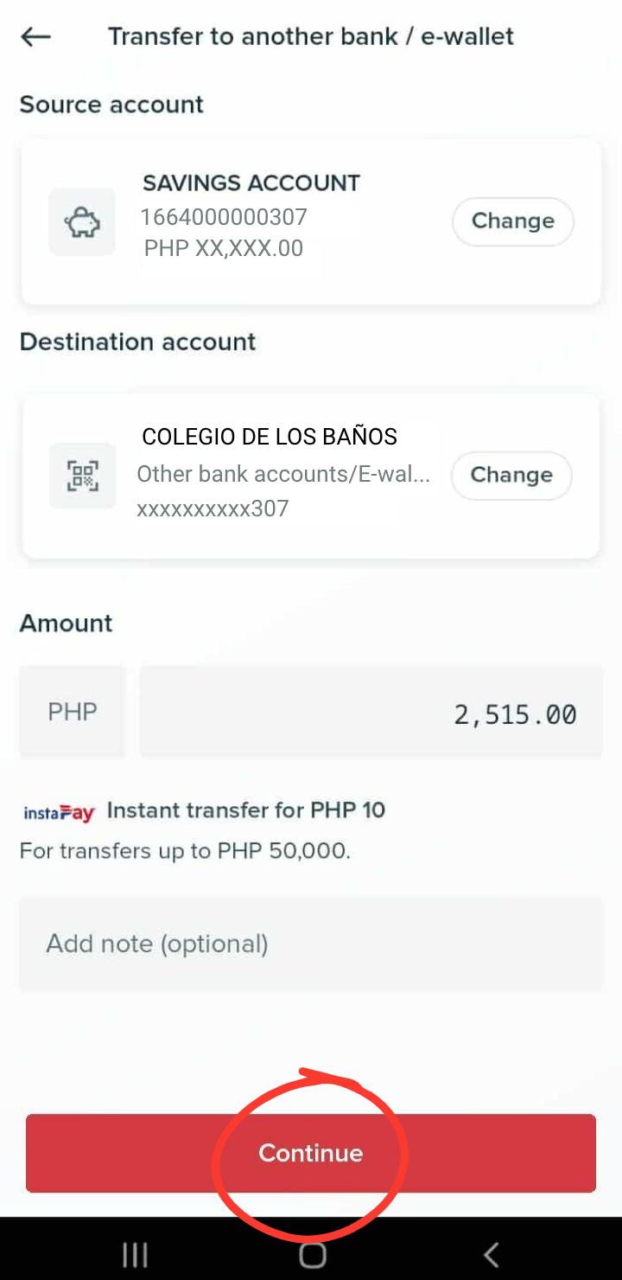Screen dimensions: 622x1280
Task: Select the PHP currency box
Action: click(x=73, y=713)
